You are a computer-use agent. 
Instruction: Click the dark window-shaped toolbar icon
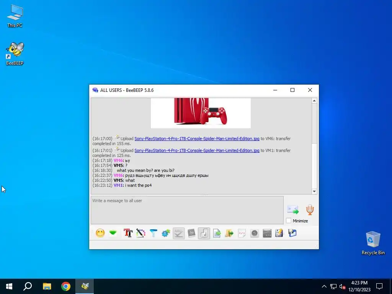pyautogui.click(x=267, y=233)
